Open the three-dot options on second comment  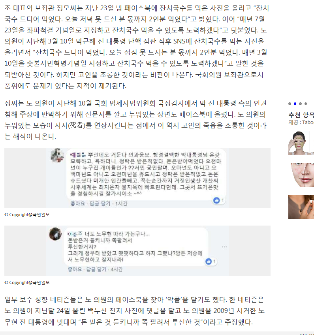(x=224, y=247)
